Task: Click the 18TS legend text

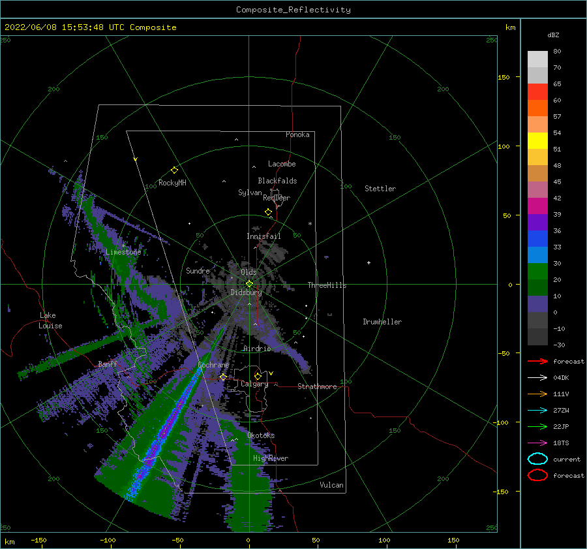Action: (561, 443)
